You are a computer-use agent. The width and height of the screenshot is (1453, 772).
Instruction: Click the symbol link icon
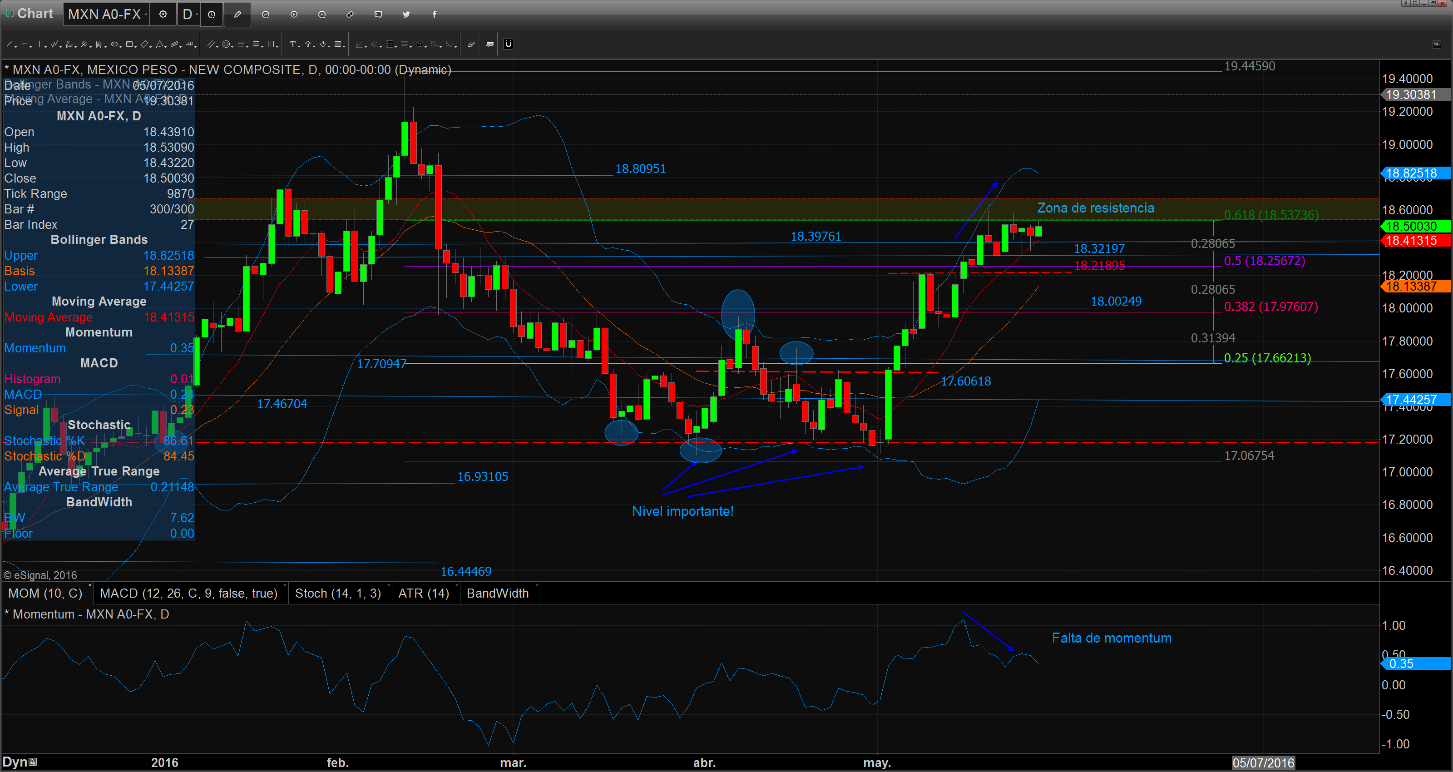(350, 14)
